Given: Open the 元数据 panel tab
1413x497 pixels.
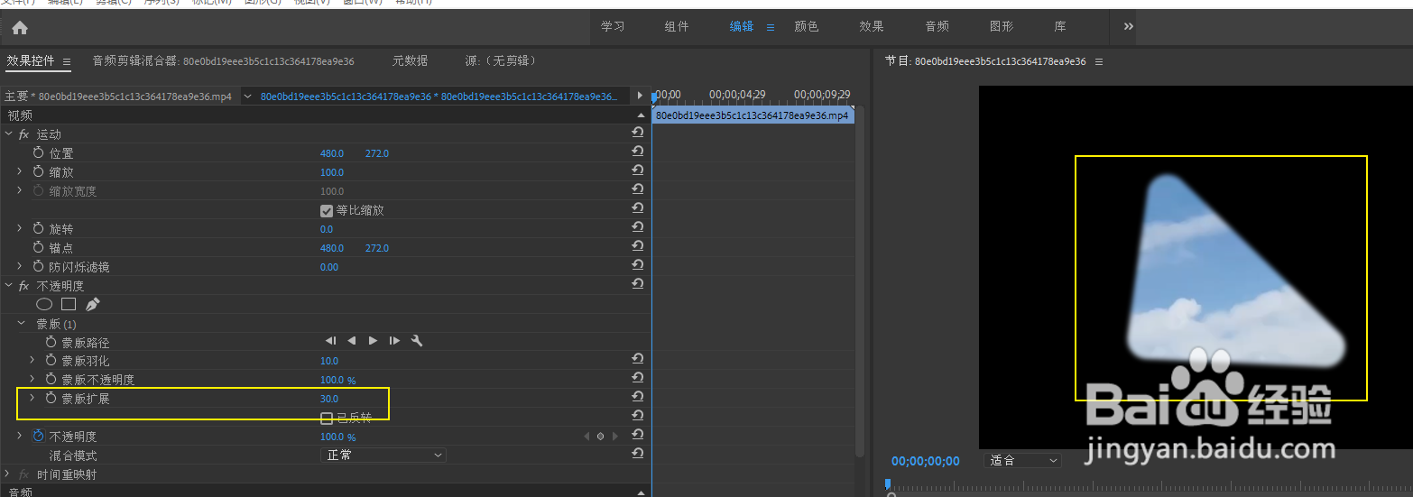Looking at the screenshot, I should pyautogui.click(x=410, y=61).
